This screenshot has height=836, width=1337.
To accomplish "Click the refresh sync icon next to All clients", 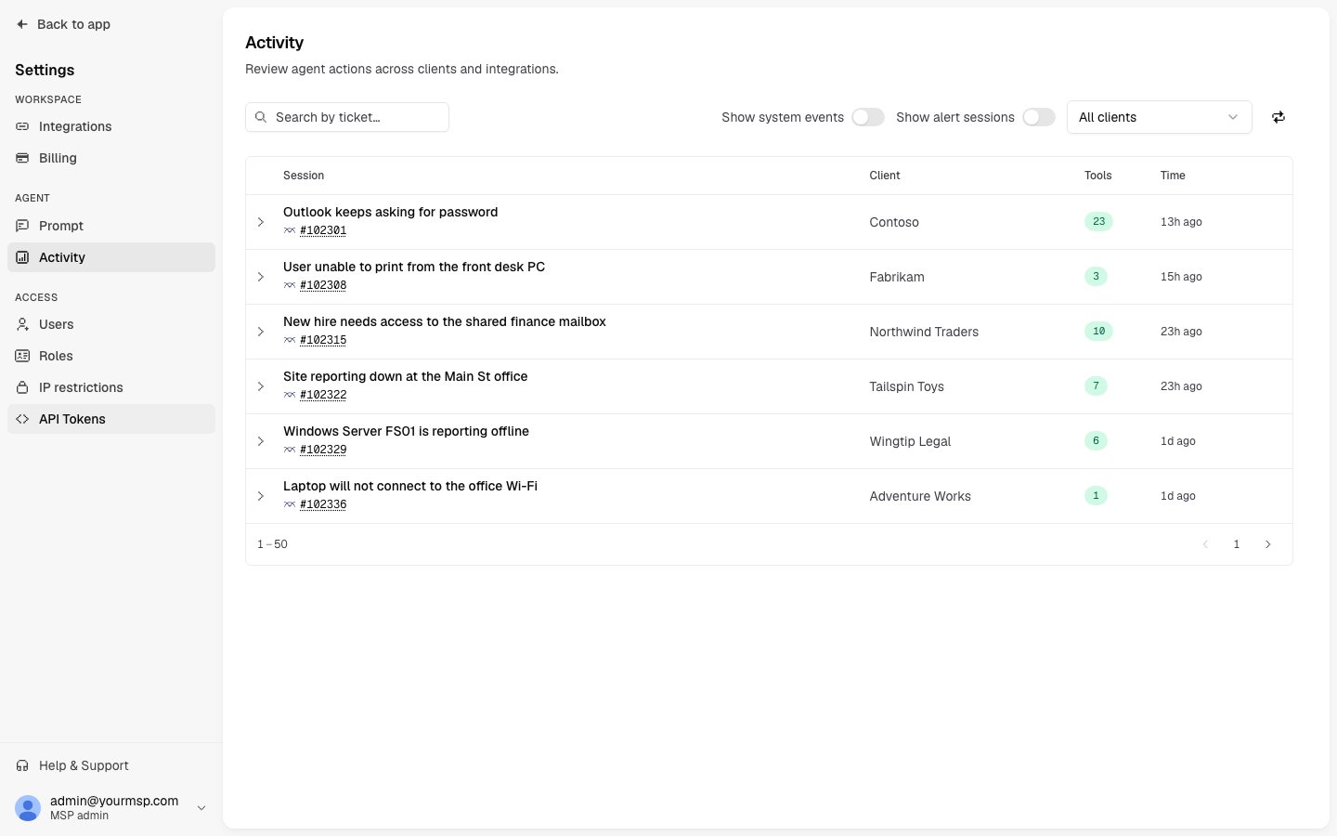I will click(x=1279, y=117).
